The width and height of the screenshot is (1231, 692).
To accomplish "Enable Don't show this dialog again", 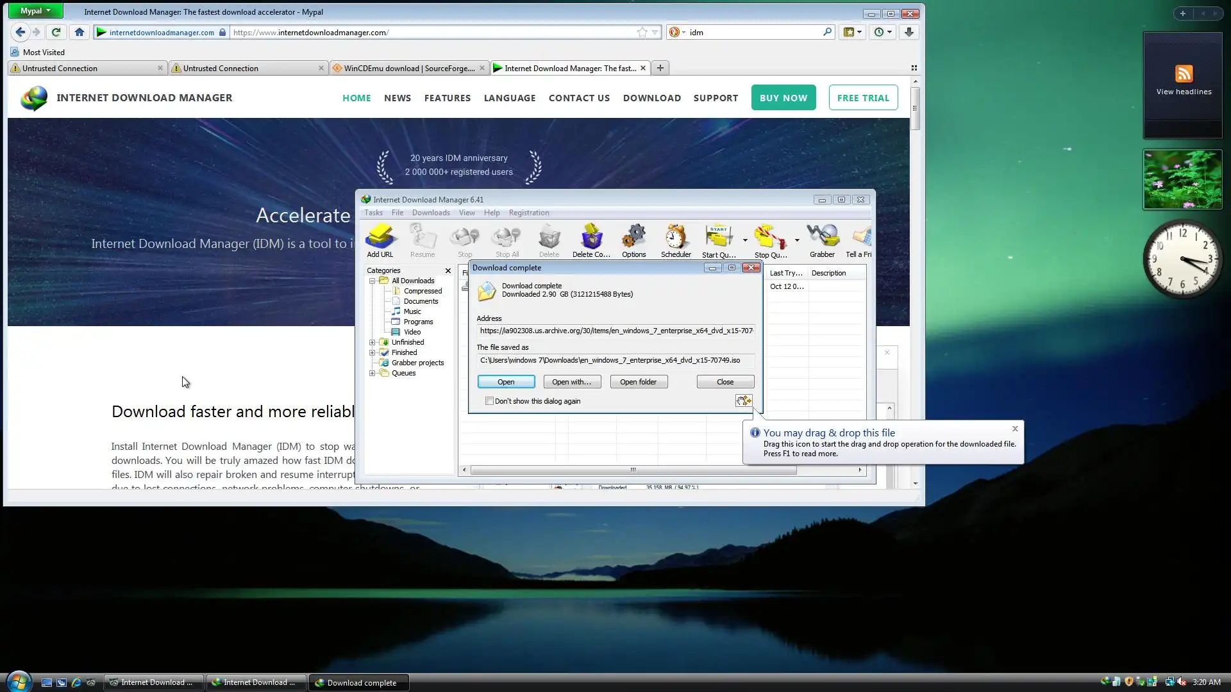I will (490, 401).
